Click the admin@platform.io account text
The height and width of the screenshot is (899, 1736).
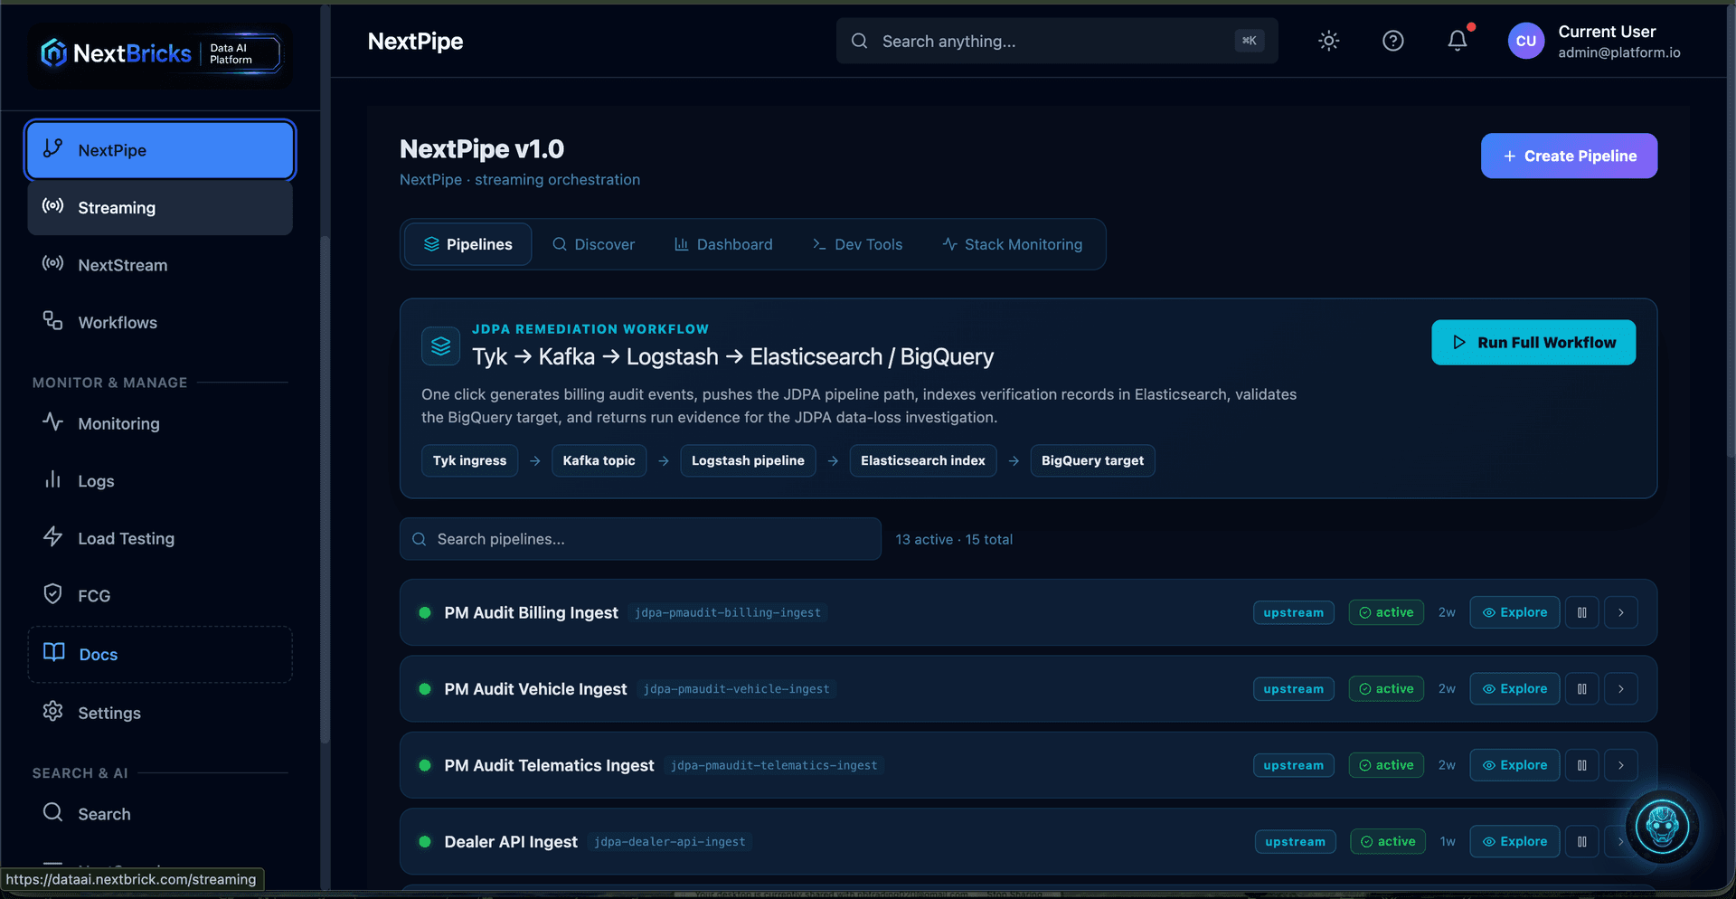1618,52
